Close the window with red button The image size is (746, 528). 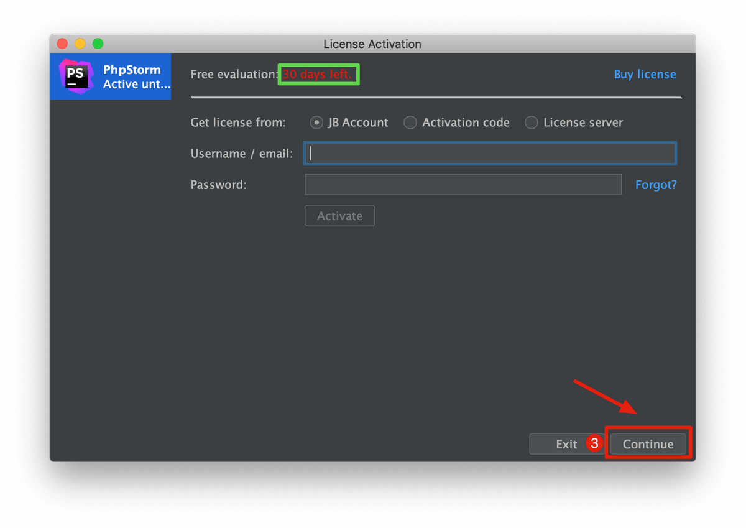coord(62,44)
